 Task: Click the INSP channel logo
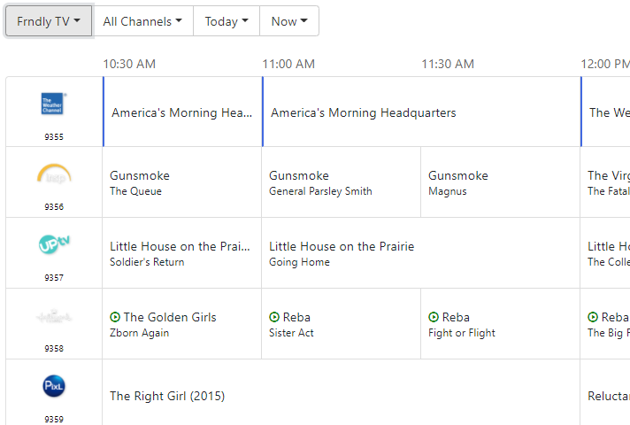(54, 174)
